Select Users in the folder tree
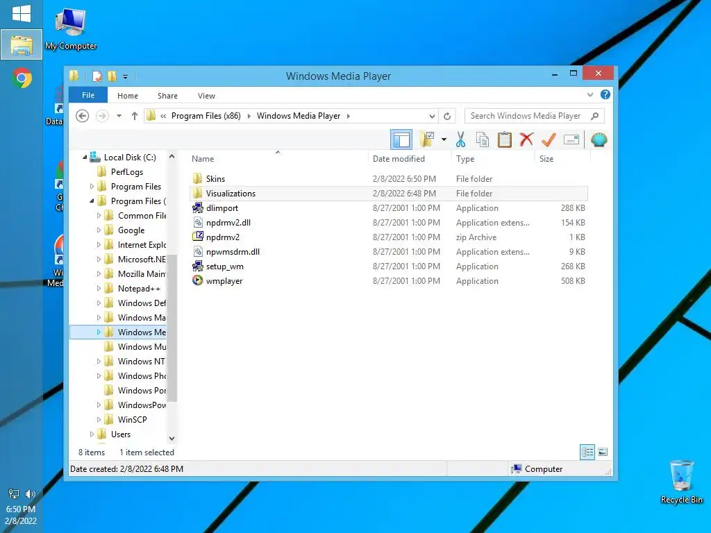This screenshot has height=533, width=711. pos(121,434)
